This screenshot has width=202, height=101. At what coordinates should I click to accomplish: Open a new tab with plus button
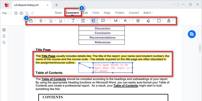click(x=56, y=5)
